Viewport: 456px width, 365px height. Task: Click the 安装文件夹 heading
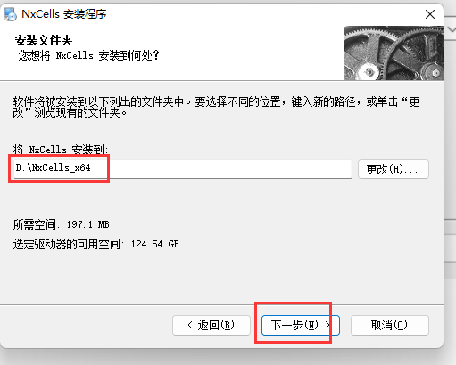tap(44, 40)
